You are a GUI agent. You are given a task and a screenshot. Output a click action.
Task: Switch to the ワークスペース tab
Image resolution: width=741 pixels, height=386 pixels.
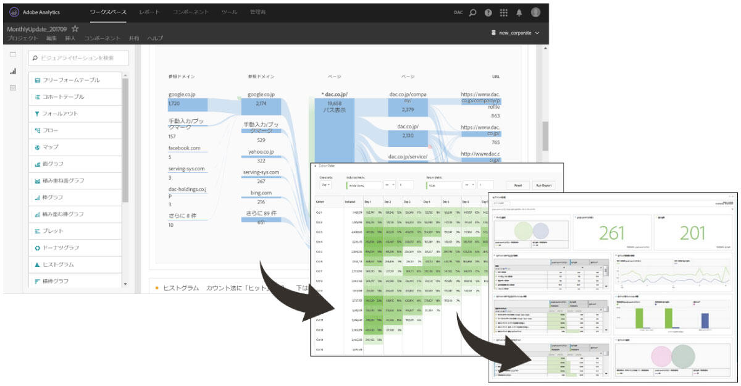point(108,12)
